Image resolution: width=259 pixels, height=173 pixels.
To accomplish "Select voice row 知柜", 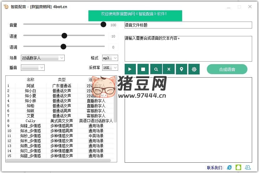I will click(x=60, y=106).
